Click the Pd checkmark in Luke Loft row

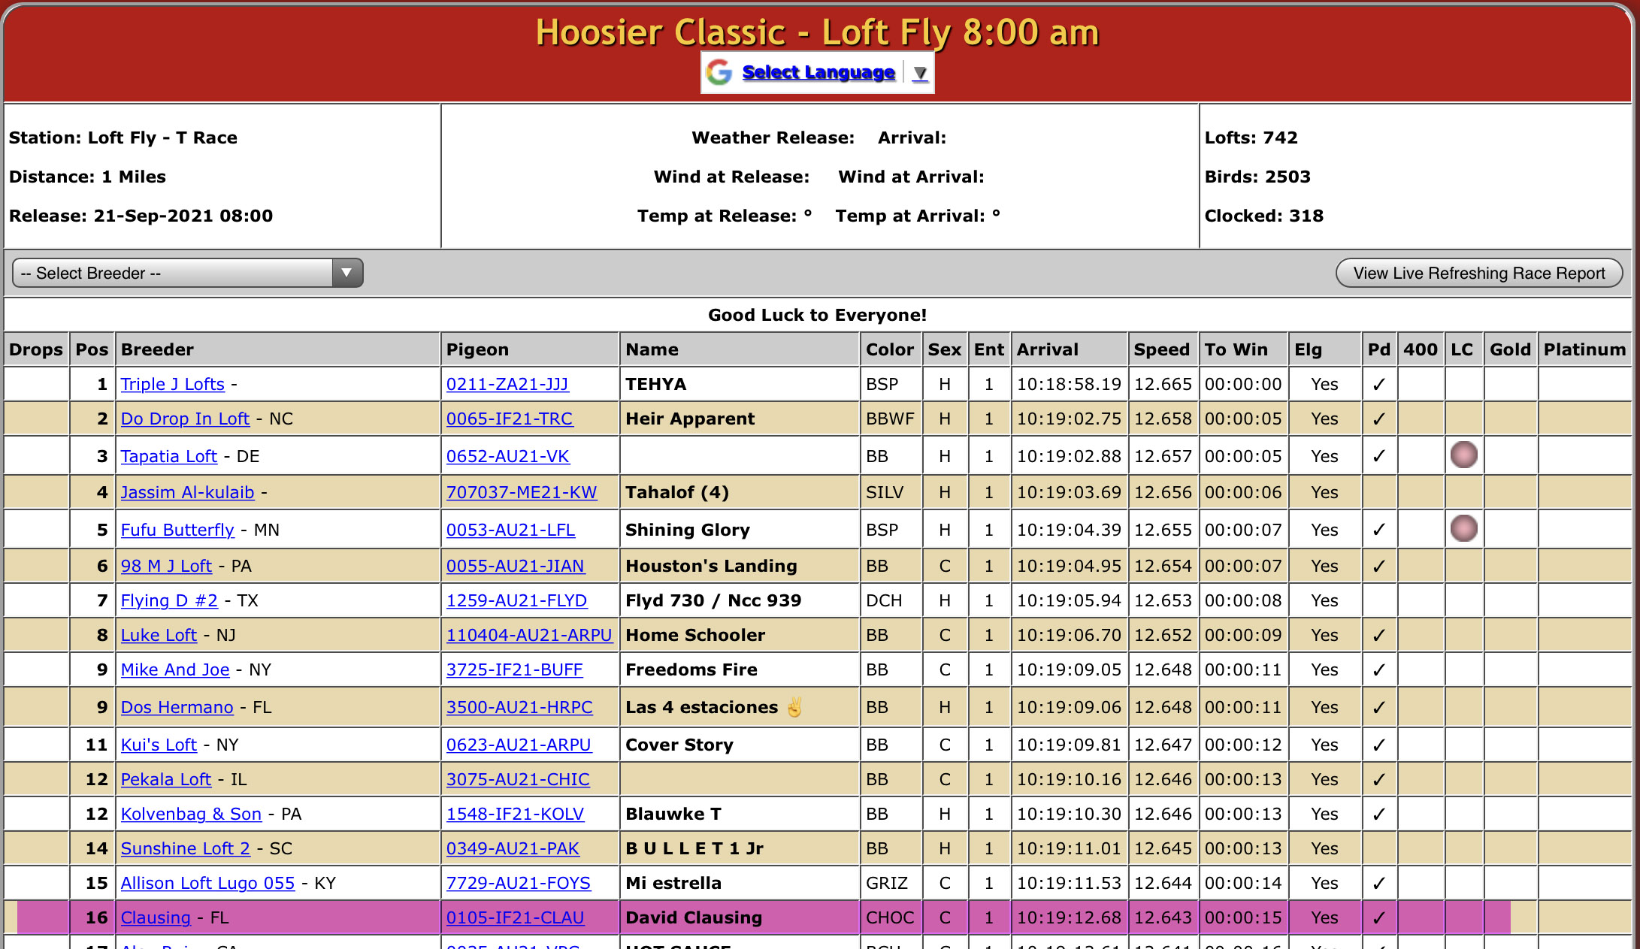[1378, 636]
